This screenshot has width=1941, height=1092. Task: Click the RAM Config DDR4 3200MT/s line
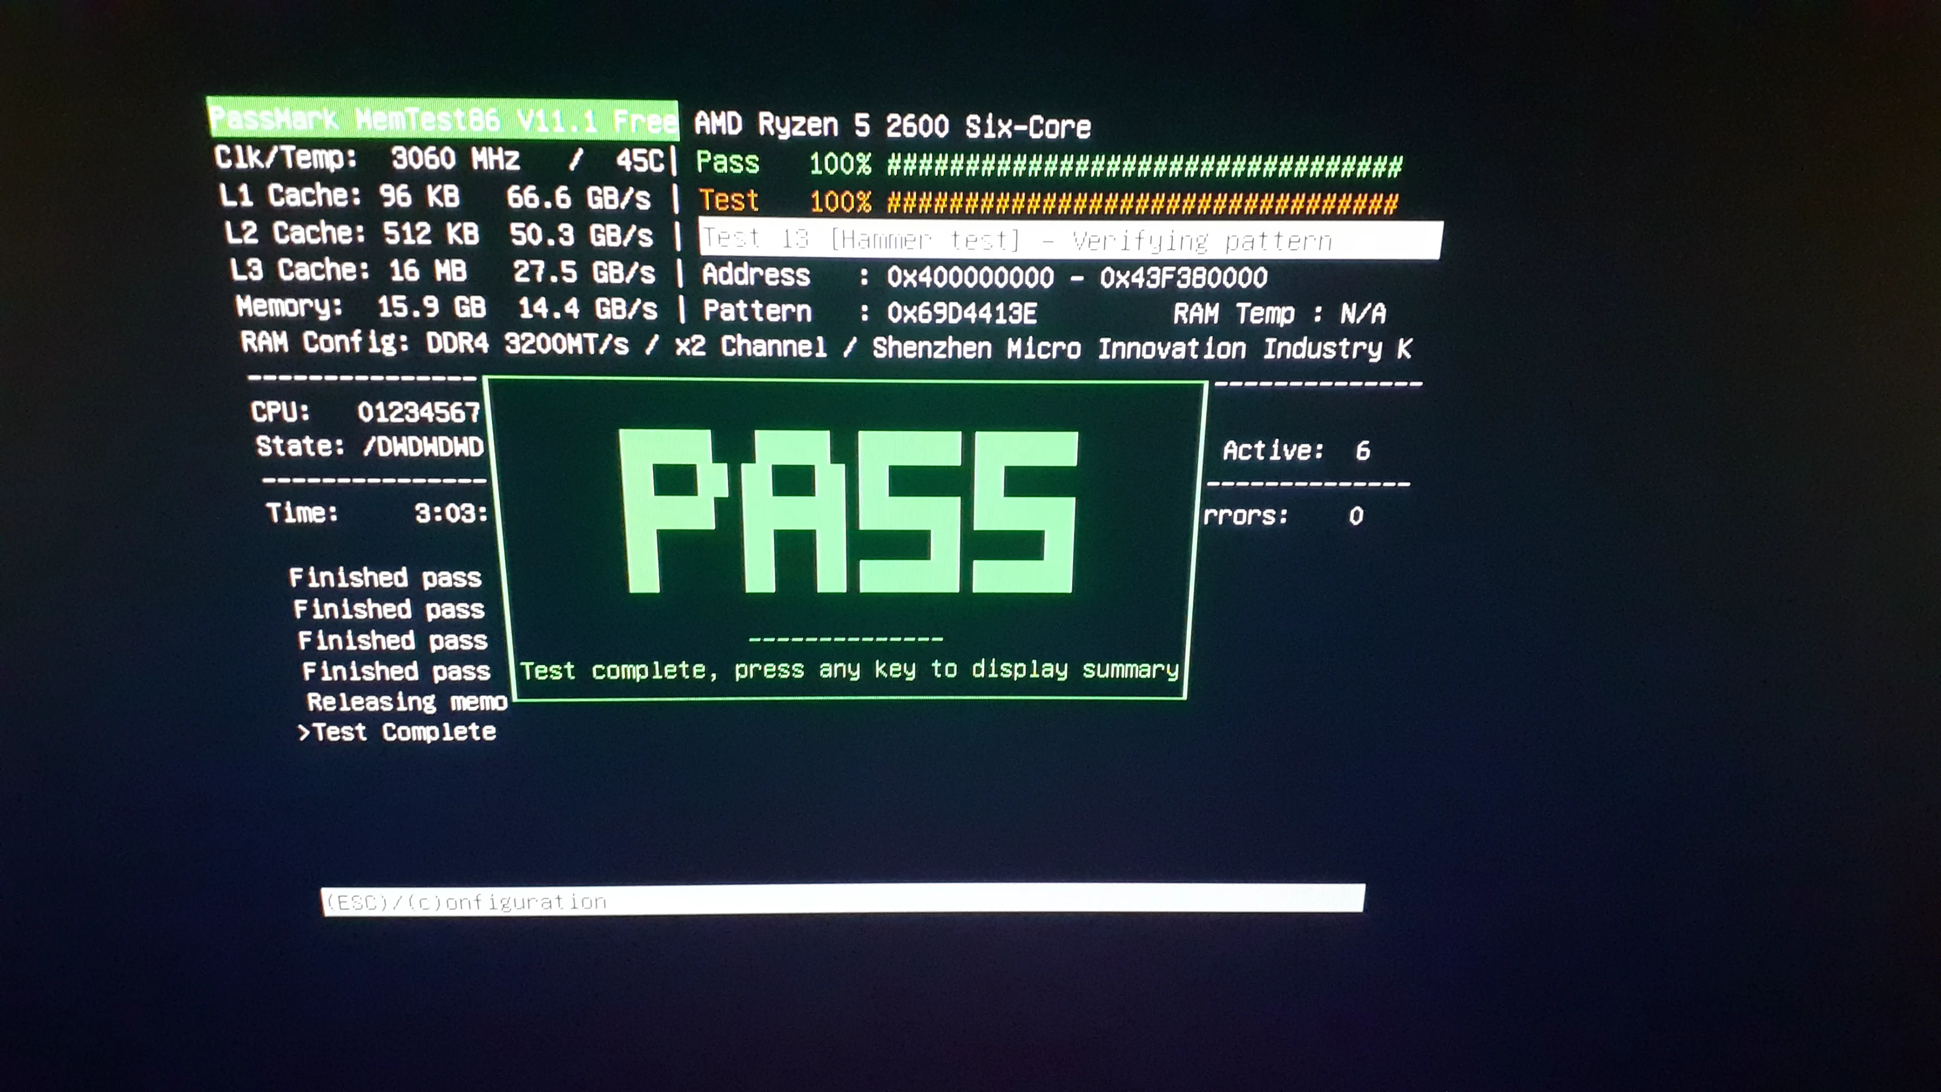coord(826,347)
